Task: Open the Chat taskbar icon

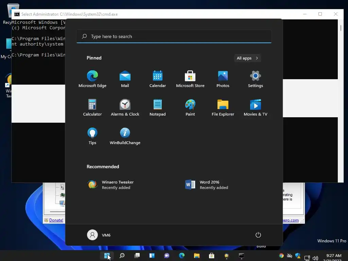Action: (x=167, y=256)
